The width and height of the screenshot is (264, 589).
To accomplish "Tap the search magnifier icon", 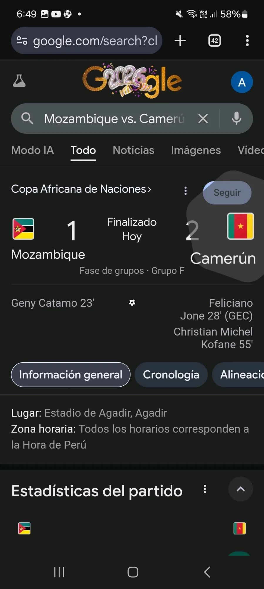I will point(27,118).
